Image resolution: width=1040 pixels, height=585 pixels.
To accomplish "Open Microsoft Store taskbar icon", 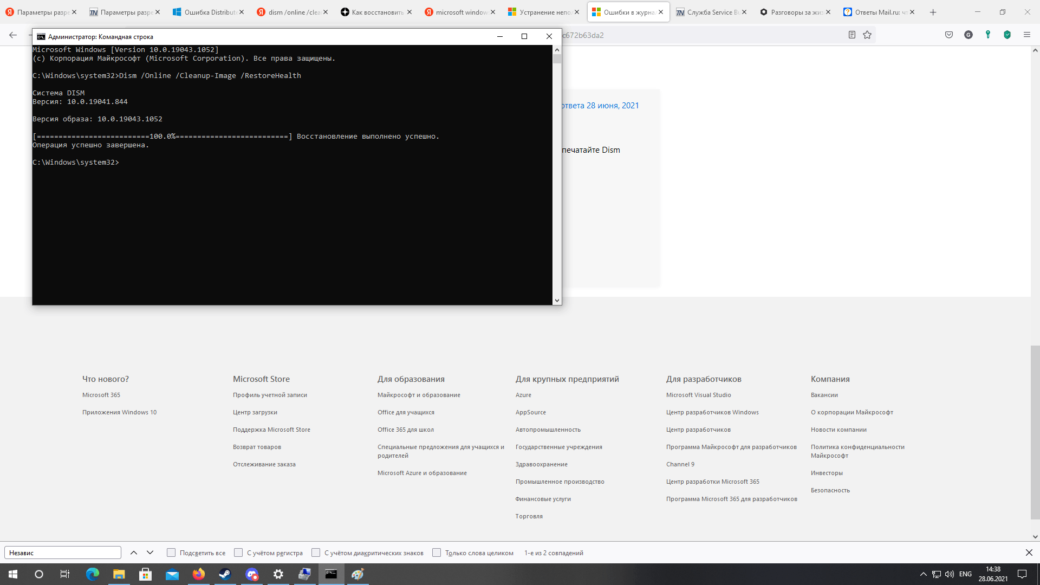I will coord(145,574).
